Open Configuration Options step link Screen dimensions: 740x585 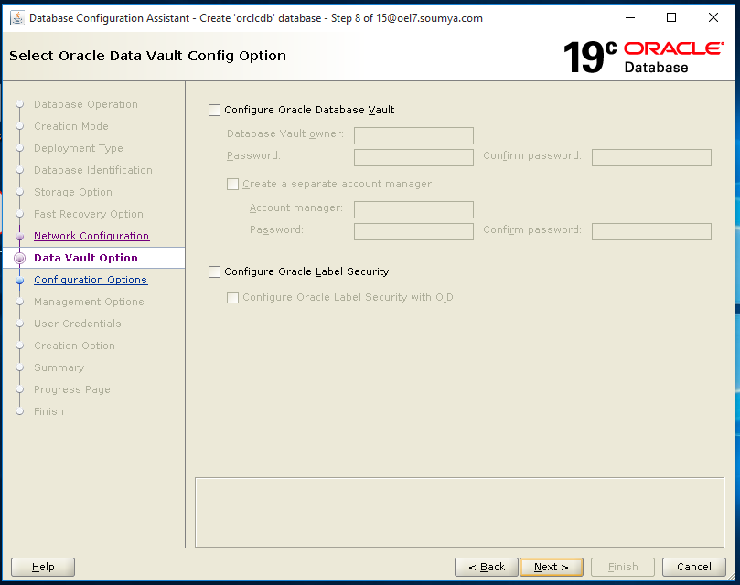click(91, 280)
